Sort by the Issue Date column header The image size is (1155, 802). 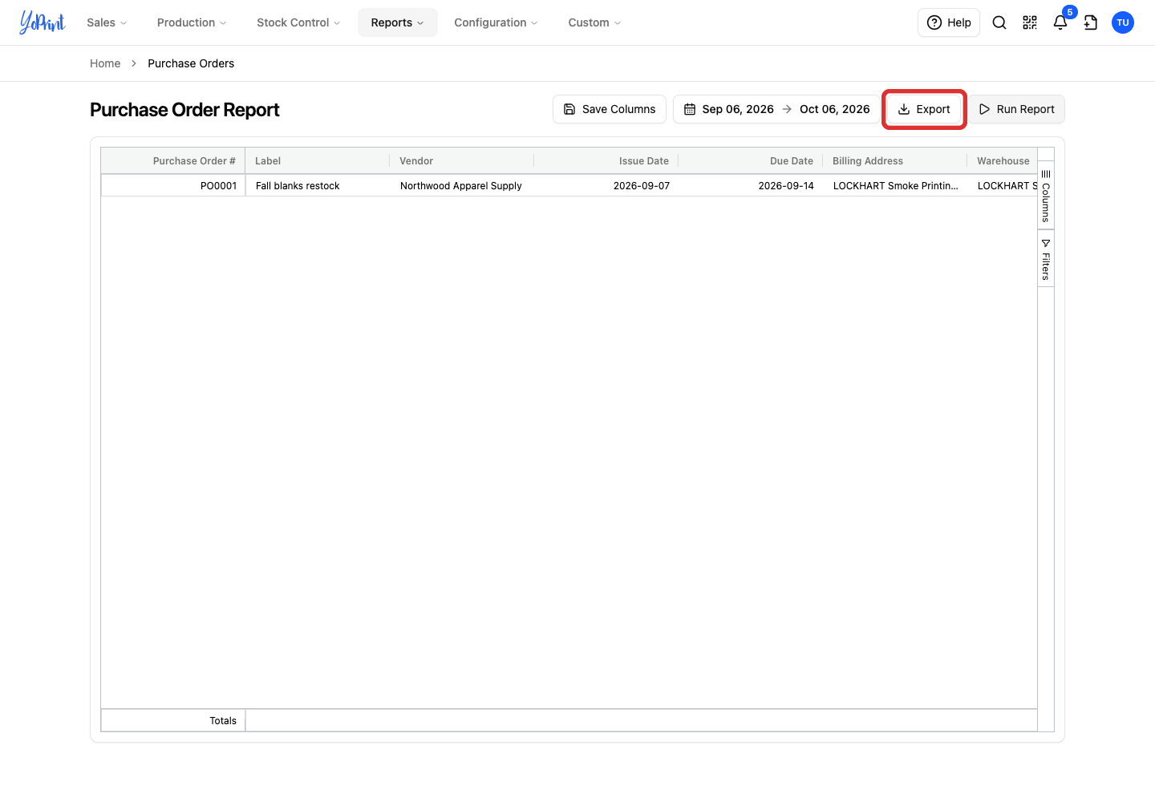(606, 161)
